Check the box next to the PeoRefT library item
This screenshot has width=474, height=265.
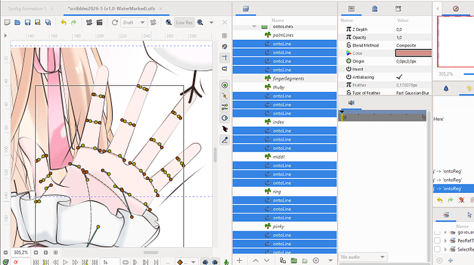pyautogui.click(x=437, y=240)
